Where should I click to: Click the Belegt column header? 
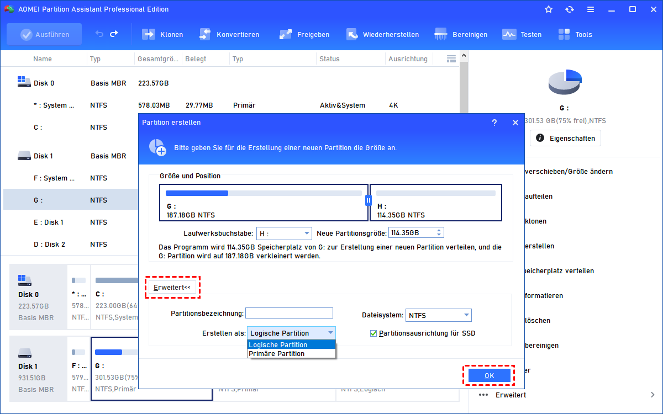196,59
